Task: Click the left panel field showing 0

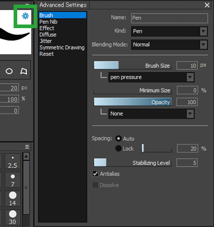Action: coord(10,110)
